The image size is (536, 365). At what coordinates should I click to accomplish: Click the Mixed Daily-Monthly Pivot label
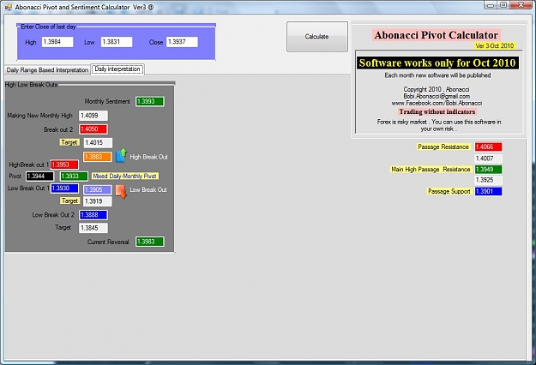[x=124, y=177]
